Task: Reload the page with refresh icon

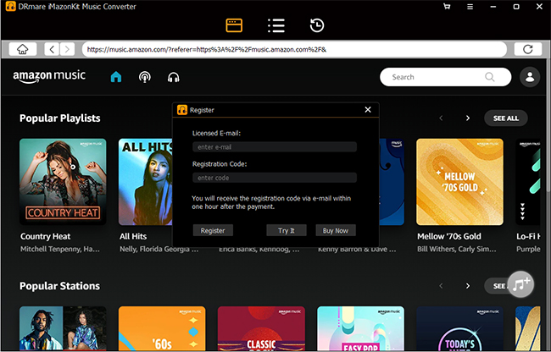Action: point(528,49)
